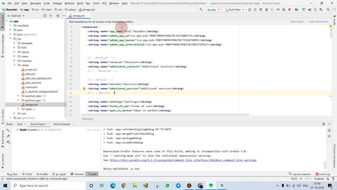Select strings.xml in the project tree
Viewport: 337px width, 190px height.
(29, 104)
